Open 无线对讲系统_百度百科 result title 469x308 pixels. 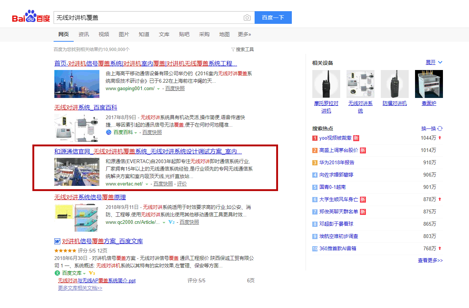tap(86, 108)
